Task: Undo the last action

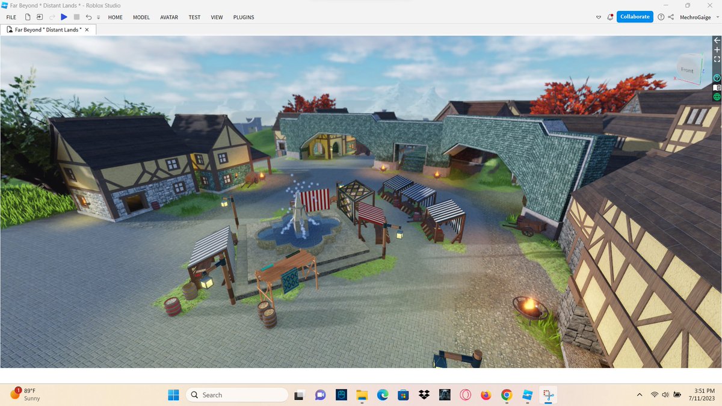Action: (x=89, y=17)
